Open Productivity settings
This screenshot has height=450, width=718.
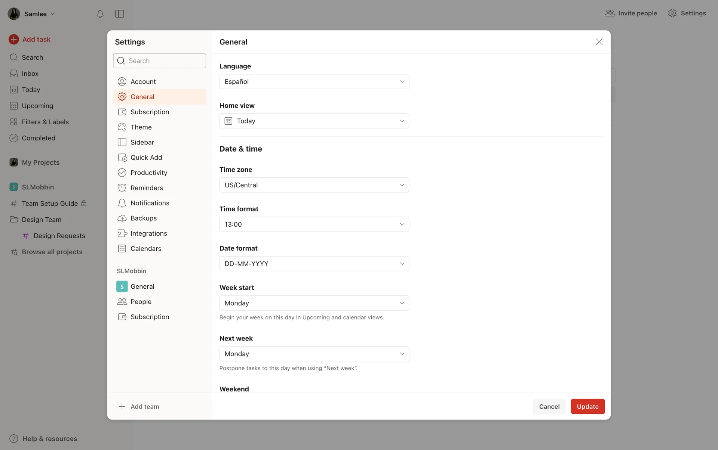(148, 173)
